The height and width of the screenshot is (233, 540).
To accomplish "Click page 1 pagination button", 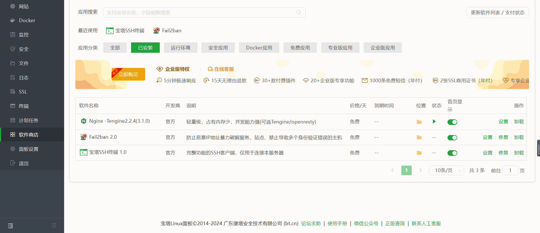I will [x=406, y=170].
